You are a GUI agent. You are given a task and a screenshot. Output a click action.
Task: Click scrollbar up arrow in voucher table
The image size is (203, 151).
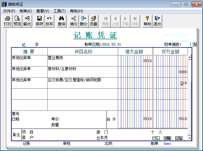[189, 58]
